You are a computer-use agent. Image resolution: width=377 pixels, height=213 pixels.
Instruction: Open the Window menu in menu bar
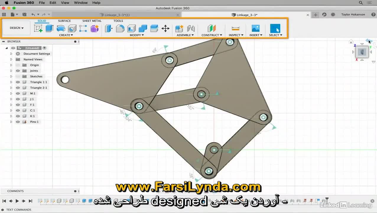click(x=81, y=3)
